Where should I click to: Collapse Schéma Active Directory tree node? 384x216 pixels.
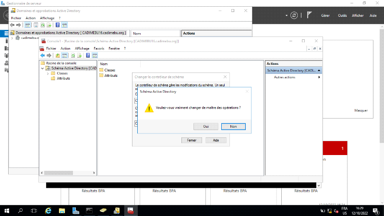click(43, 68)
